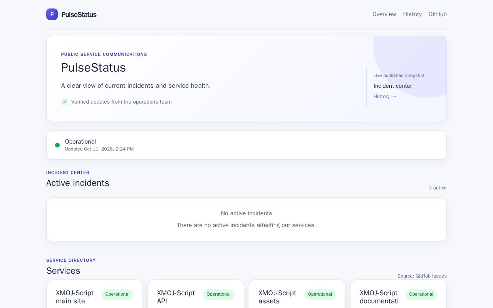493x308 pixels.
Task: Click the 'Updated Oct 11, 2026, 2:24 PM' timestamp
Action: 99,149
